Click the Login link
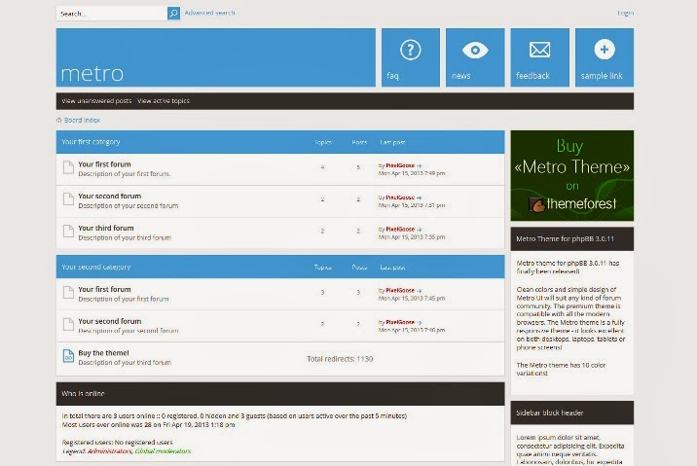 (x=625, y=13)
